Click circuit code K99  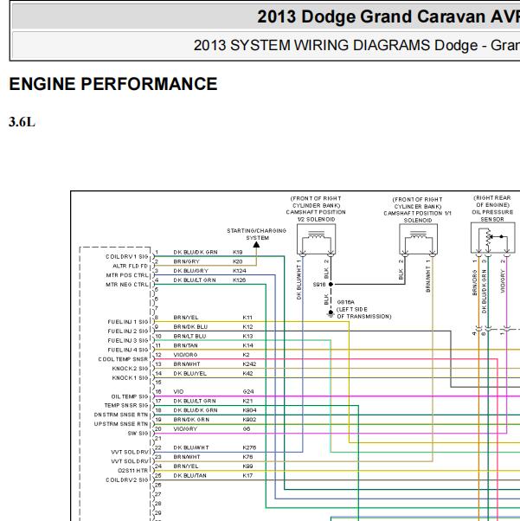click(x=247, y=466)
